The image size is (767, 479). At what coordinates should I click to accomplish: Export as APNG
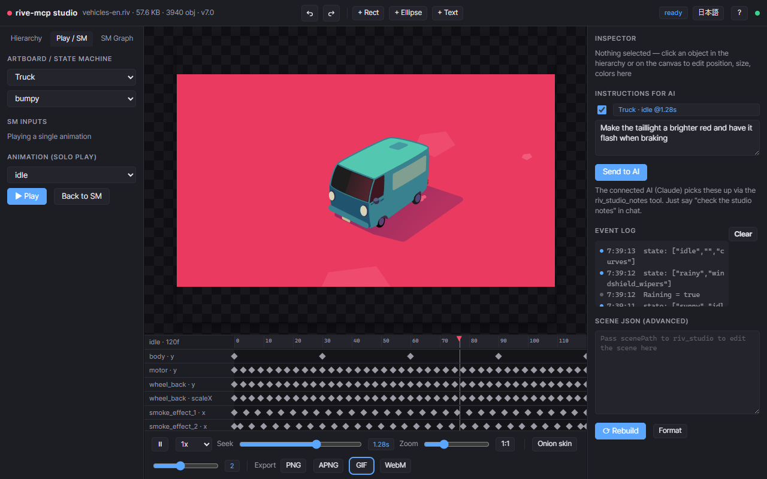click(328, 466)
